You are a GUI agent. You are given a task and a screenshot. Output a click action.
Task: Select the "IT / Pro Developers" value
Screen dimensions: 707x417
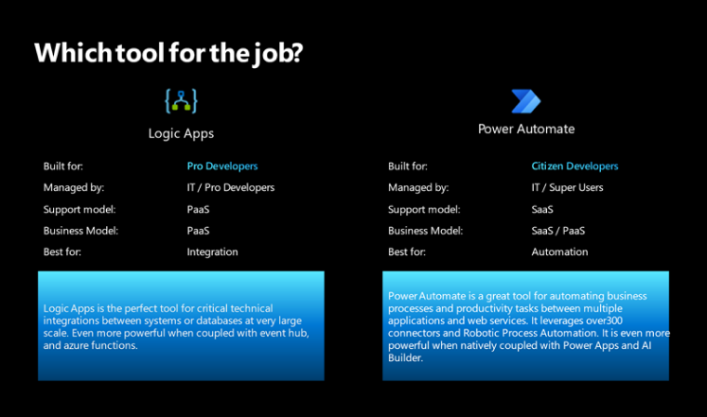pyautogui.click(x=231, y=187)
